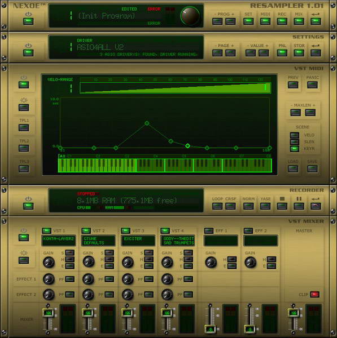Click the Recorder return arrow record button
This screenshot has height=338, width=337.
(x=316, y=206)
